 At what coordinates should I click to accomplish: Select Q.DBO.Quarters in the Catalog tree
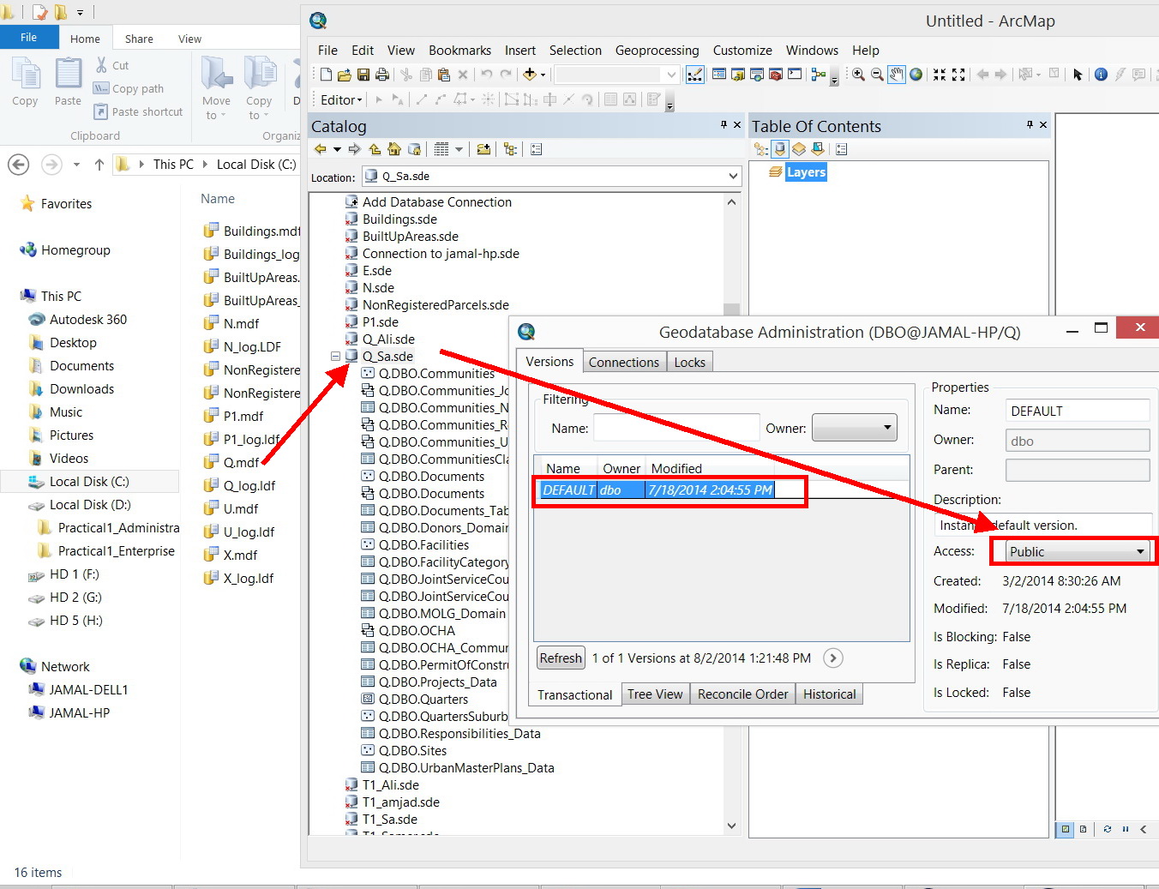pos(414,699)
